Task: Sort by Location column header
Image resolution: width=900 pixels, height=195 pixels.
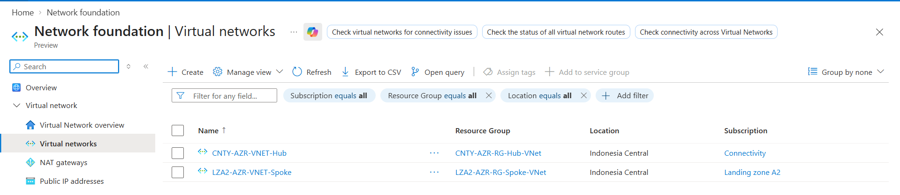Action: pos(604,131)
